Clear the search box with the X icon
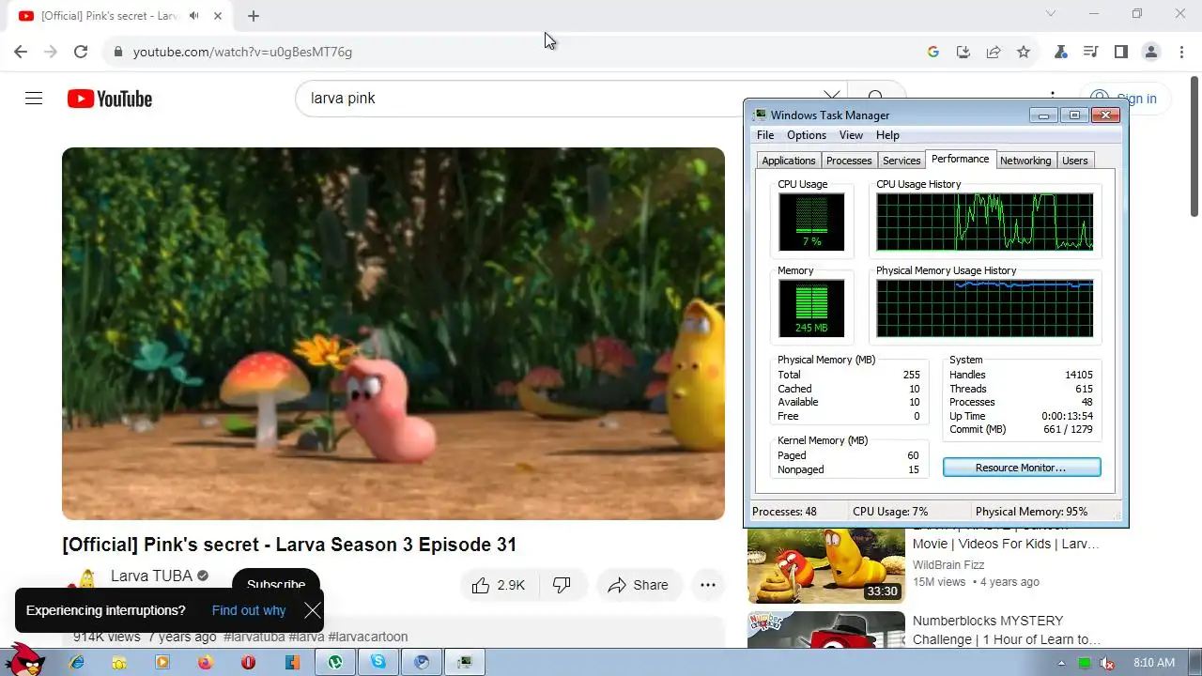The image size is (1202, 676). click(831, 98)
